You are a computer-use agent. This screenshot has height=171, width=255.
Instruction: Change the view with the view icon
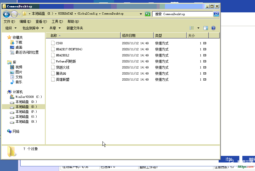[x=192, y=28]
